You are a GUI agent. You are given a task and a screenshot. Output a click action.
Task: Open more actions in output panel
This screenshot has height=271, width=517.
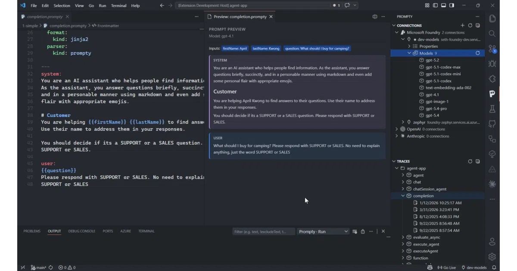pyautogui.click(x=370, y=231)
